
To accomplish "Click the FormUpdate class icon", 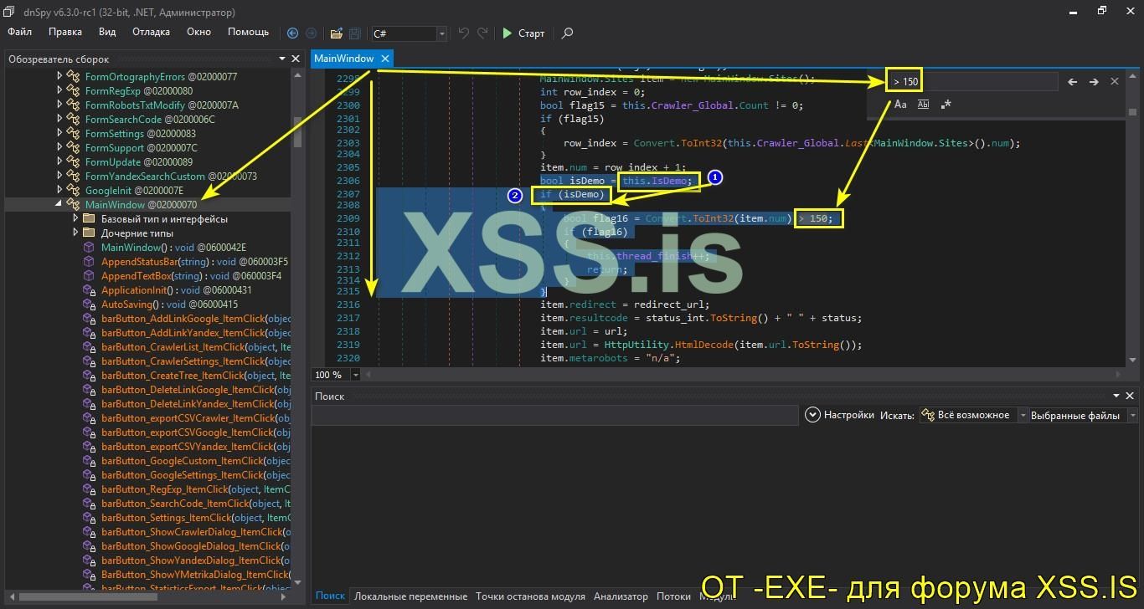I will (74, 162).
